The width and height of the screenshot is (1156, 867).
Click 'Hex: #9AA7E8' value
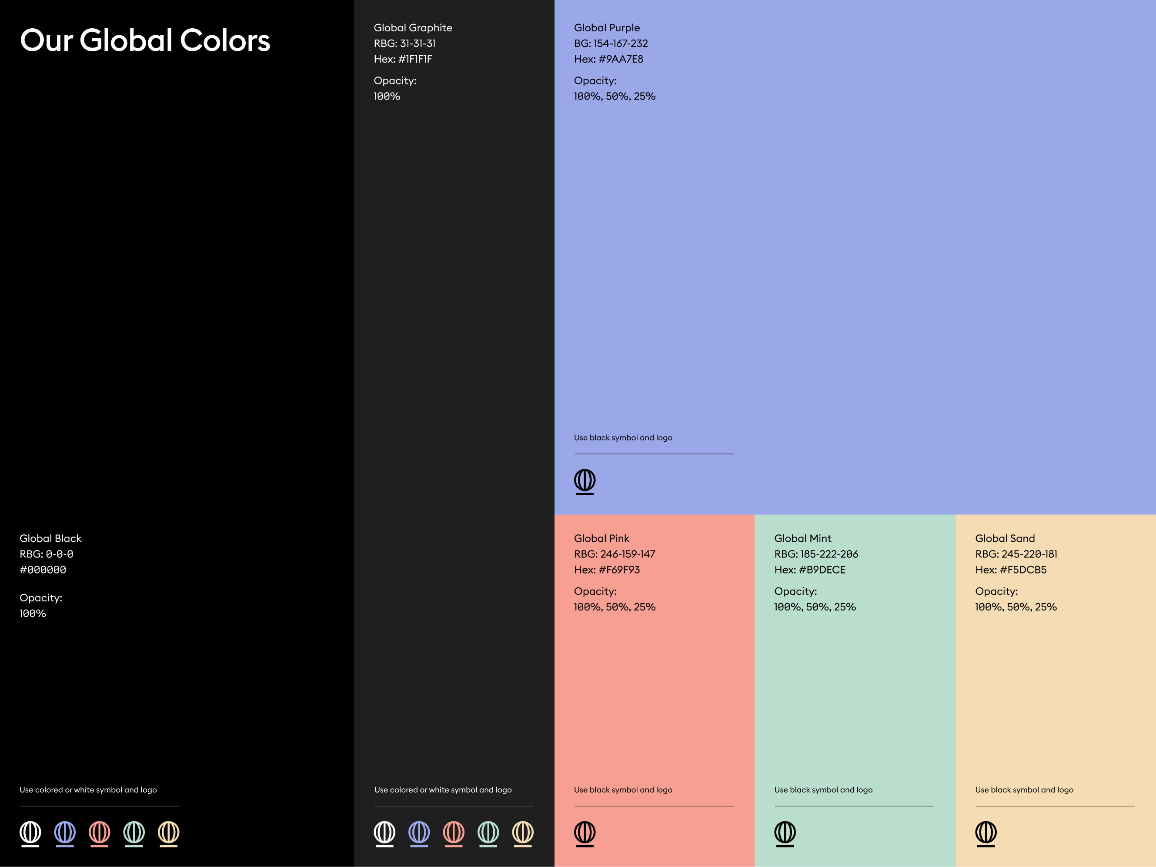click(x=609, y=59)
